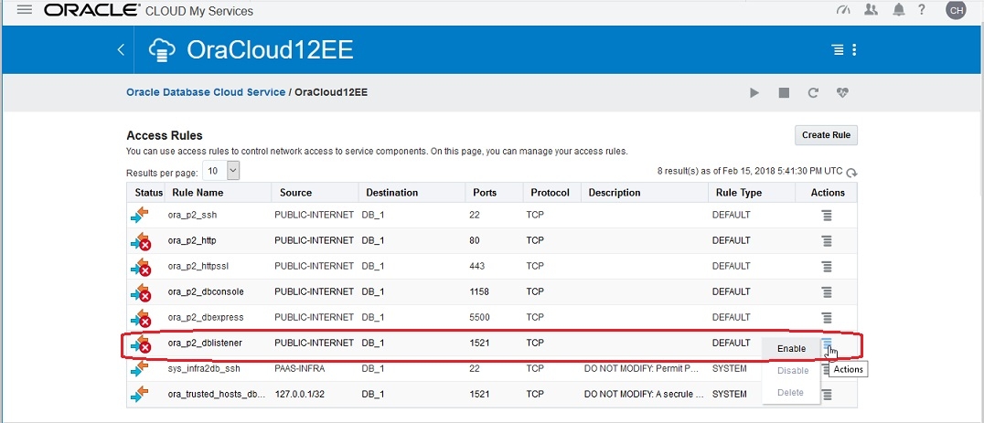
Task: Choose Delete in the actions menu
Action: 791,392
